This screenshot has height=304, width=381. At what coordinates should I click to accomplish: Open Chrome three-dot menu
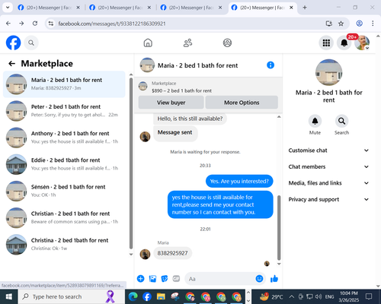[373, 24]
